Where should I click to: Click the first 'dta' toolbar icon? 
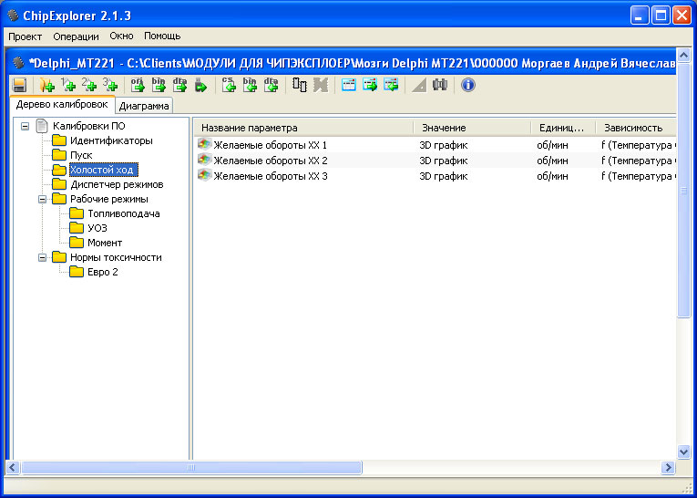tap(179, 85)
